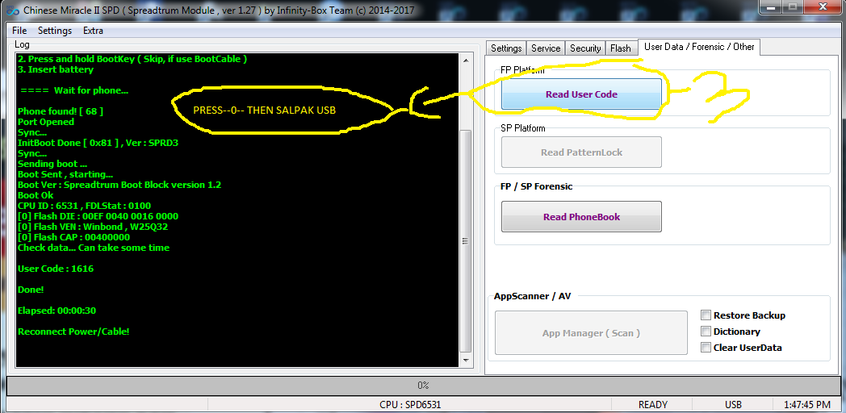
Task: Click the log scrollbar down arrow
Action: coord(465,360)
